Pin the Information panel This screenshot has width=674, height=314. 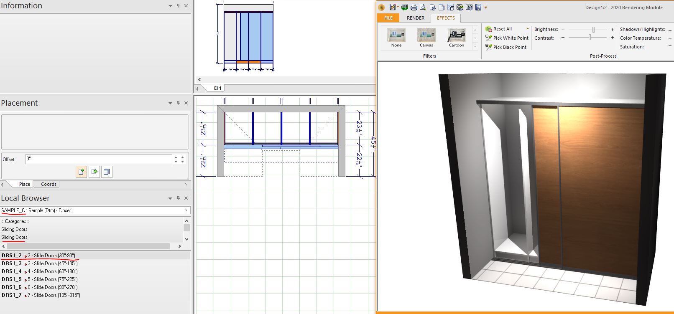click(178, 6)
